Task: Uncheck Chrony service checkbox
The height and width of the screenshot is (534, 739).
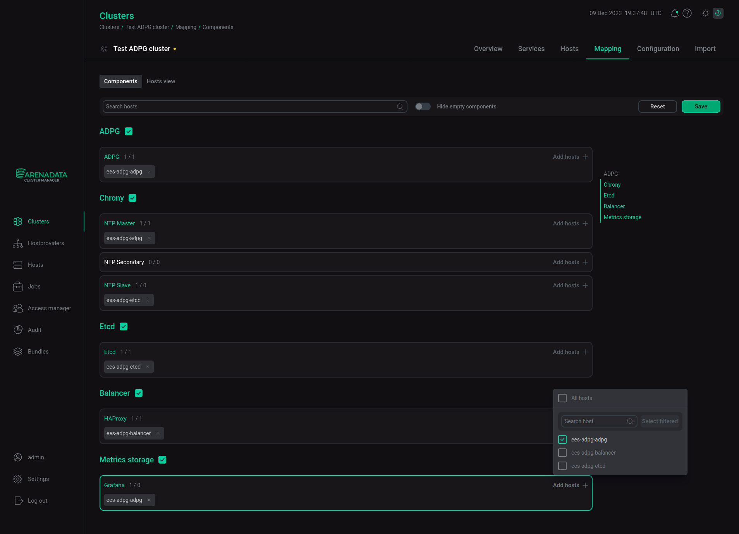Action: (132, 198)
